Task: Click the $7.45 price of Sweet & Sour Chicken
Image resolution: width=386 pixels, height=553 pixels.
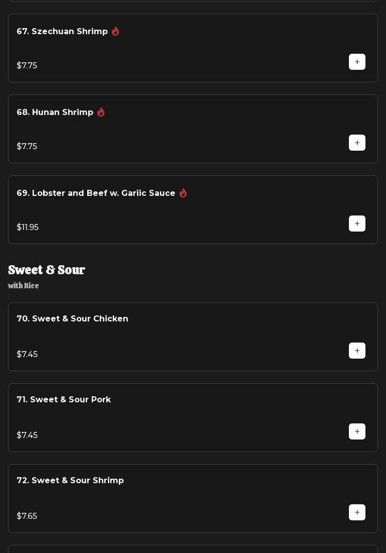Action: (27, 354)
